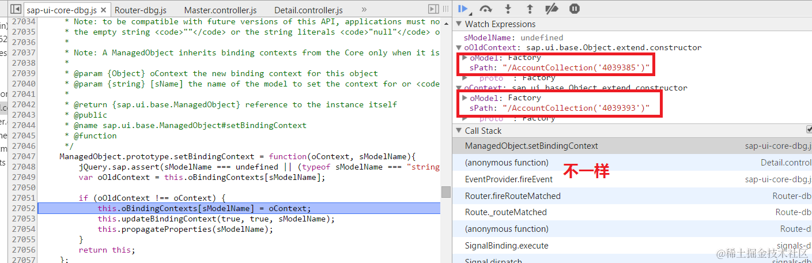Click the gutter number for line 27047
Image resolution: width=812 pixels, height=263 pixels.
[x=23, y=156]
